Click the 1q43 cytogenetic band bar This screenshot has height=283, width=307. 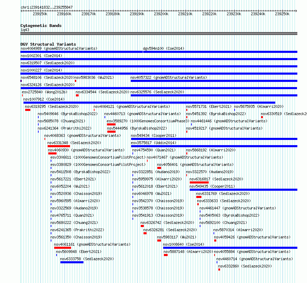pyautogui.click(x=159, y=34)
